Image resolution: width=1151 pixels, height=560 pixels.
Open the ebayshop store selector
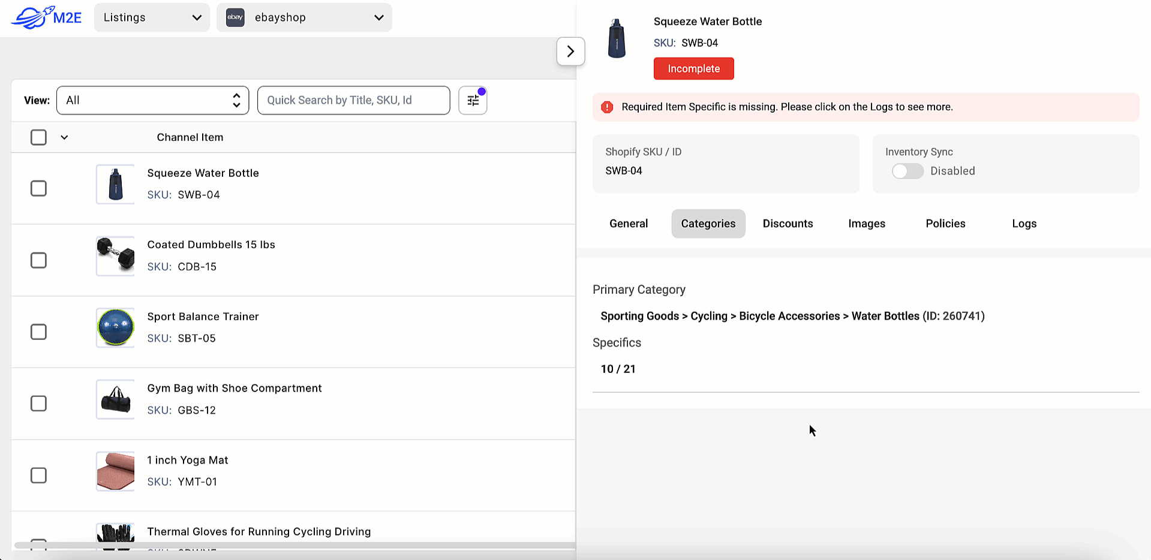pos(303,17)
